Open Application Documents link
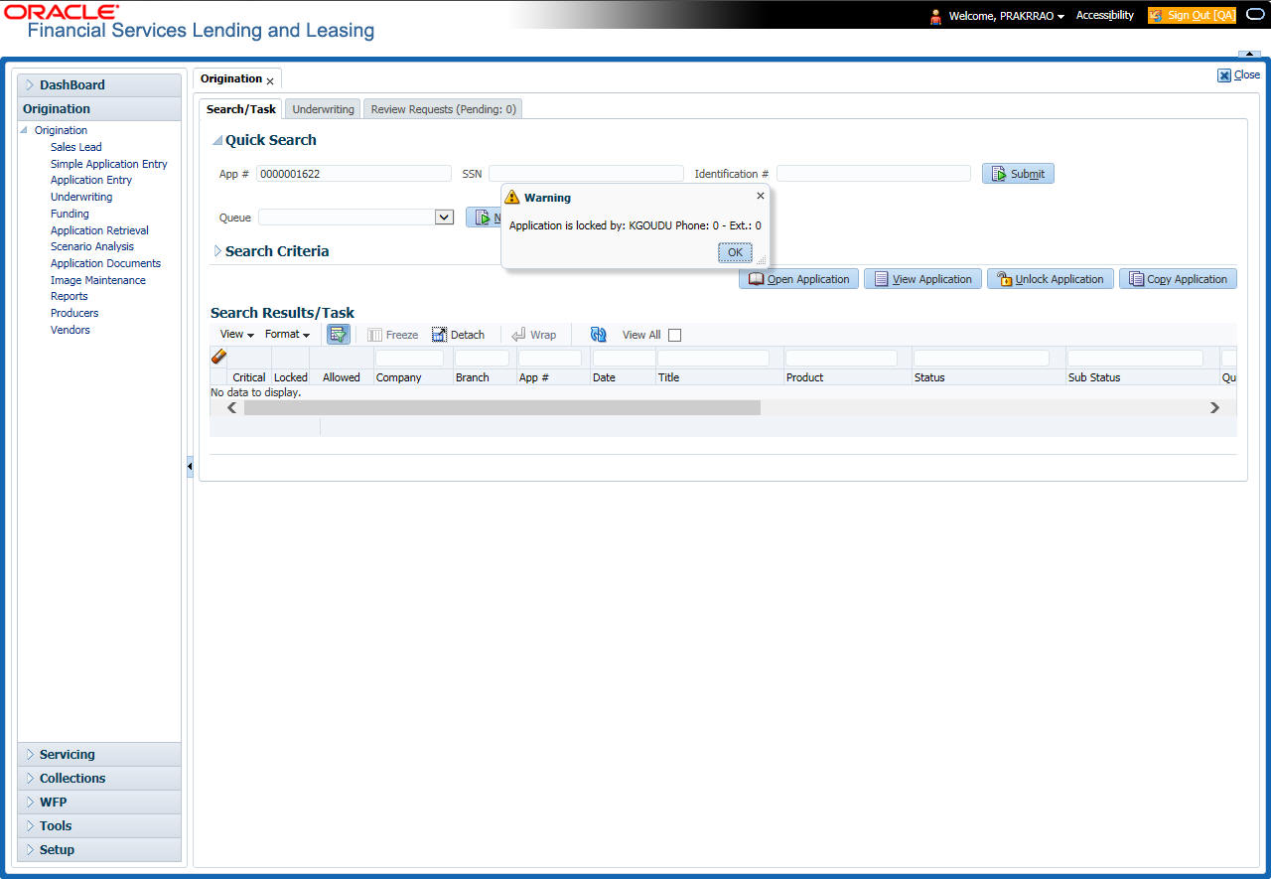 coord(105,263)
